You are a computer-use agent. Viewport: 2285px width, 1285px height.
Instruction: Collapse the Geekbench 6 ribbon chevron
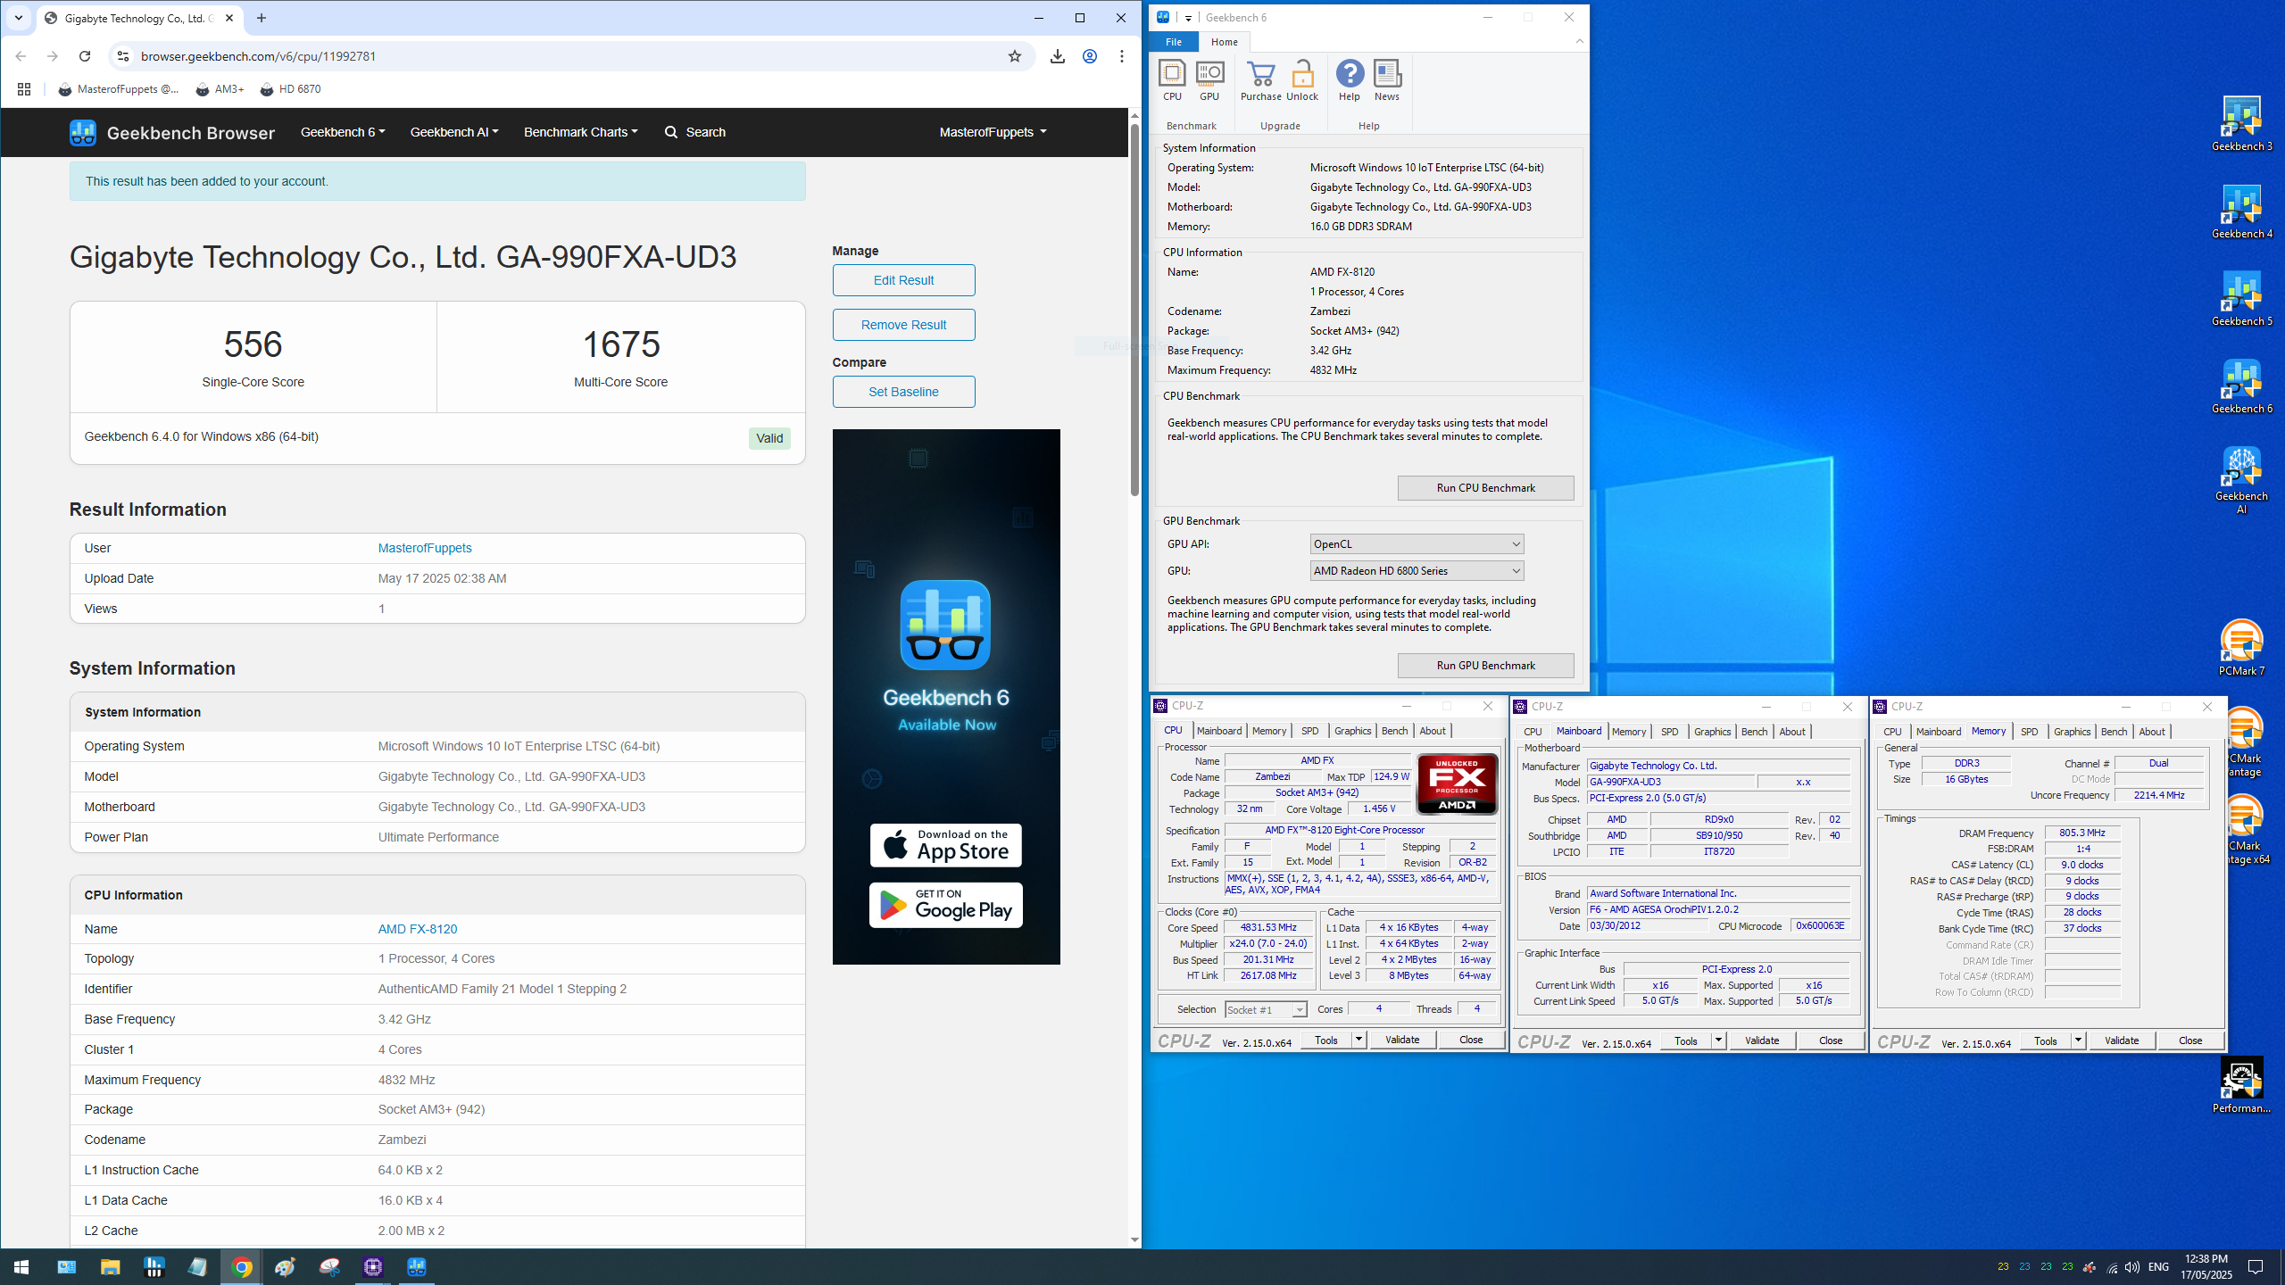click(1579, 41)
